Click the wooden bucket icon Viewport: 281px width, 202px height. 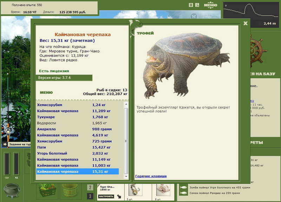(x=70, y=191)
